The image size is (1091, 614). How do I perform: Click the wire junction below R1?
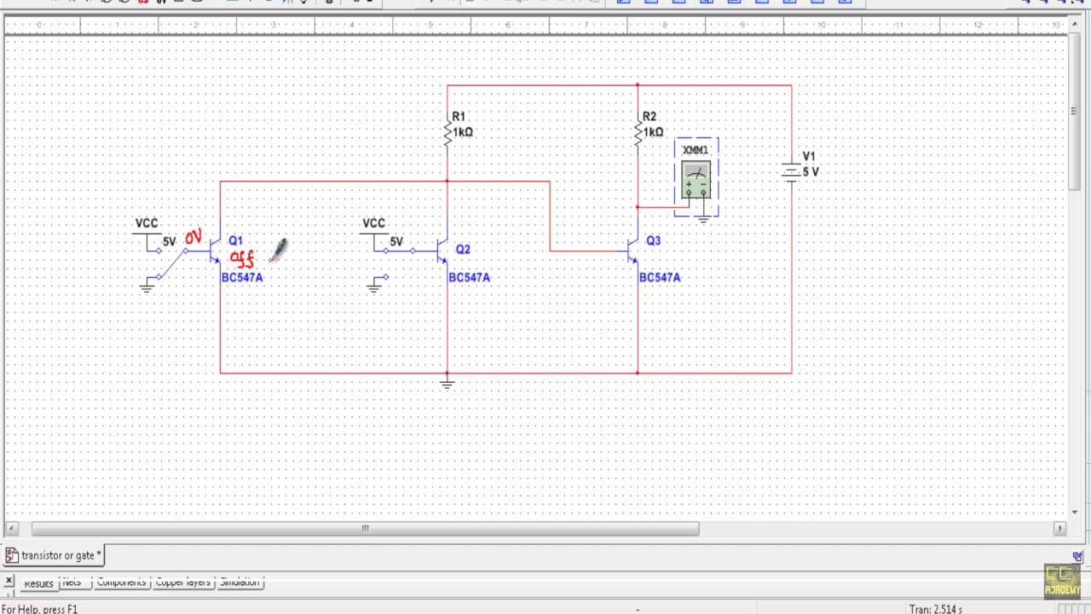(447, 181)
